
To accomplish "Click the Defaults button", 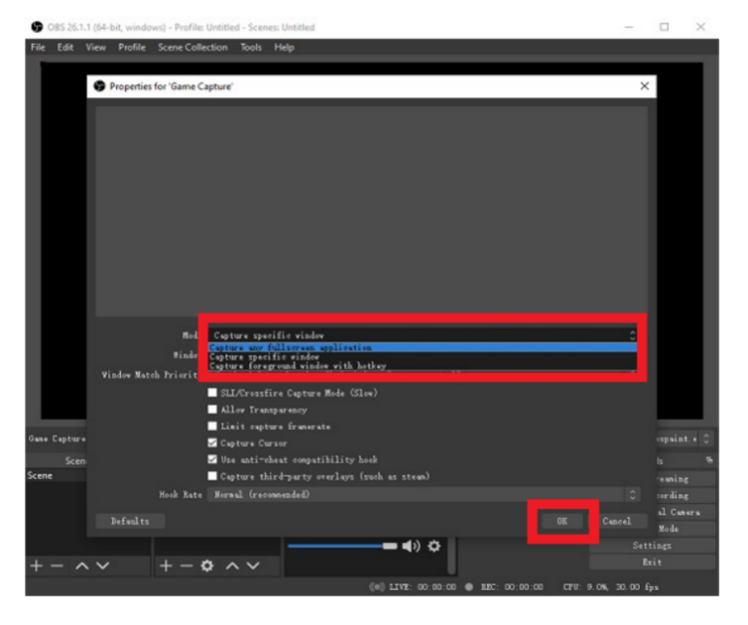I will (130, 521).
